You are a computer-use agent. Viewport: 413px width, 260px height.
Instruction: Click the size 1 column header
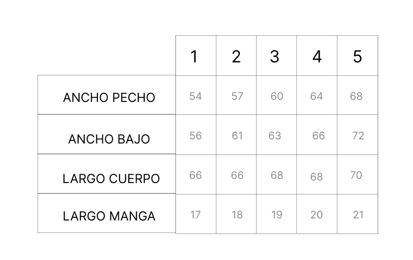[194, 57]
